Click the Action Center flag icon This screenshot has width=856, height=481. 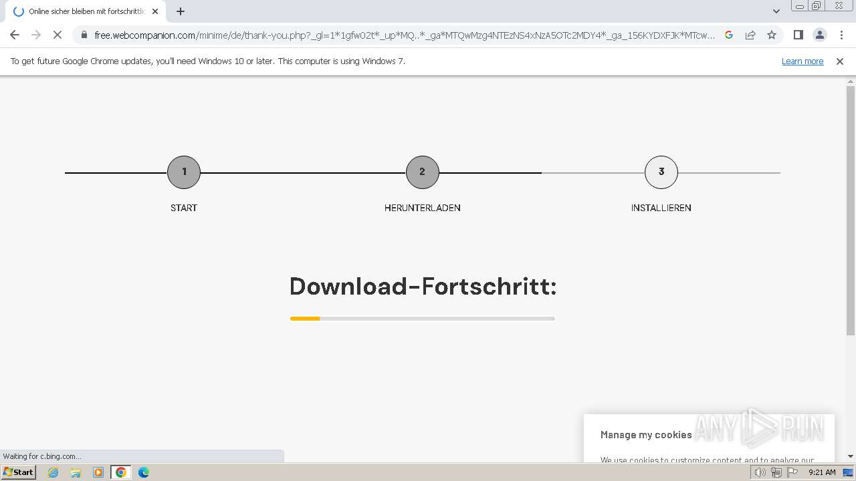(792, 472)
